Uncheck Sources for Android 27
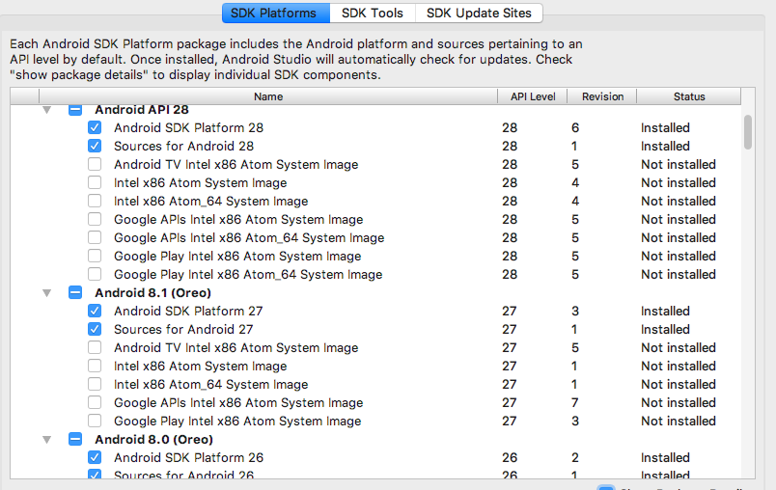Viewport: 776px width, 490px height. coord(95,329)
